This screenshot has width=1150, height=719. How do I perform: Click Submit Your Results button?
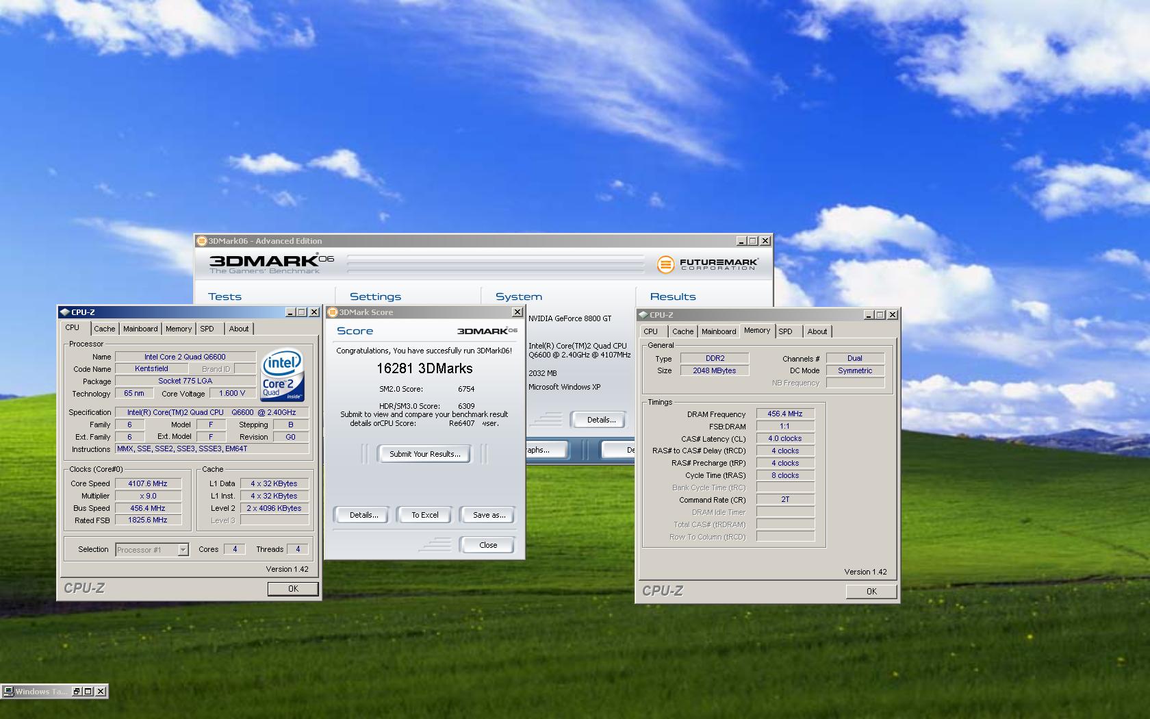click(424, 454)
